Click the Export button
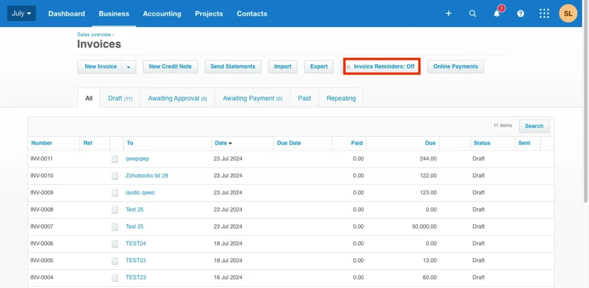 (x=319, y=67)
